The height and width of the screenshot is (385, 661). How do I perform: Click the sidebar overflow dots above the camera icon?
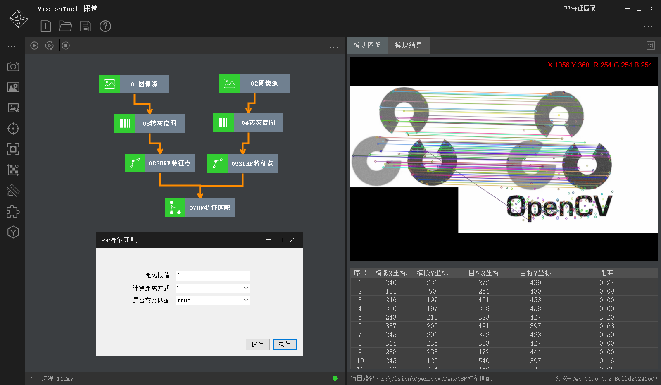[12, 46]
